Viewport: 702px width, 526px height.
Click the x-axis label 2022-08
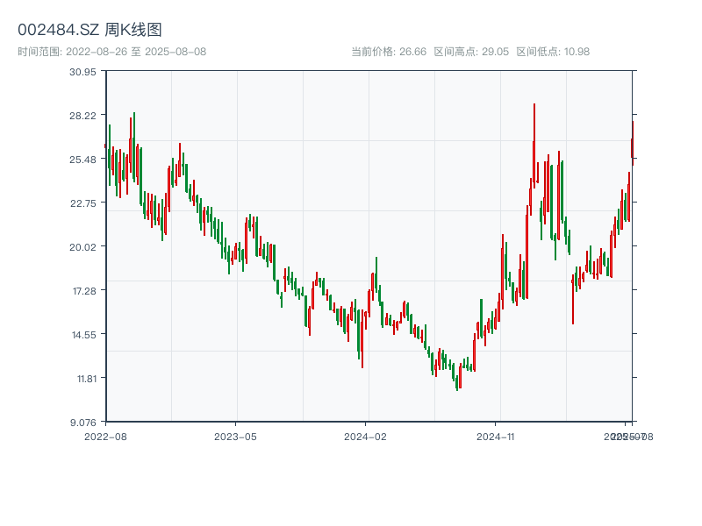pos(105,437)
